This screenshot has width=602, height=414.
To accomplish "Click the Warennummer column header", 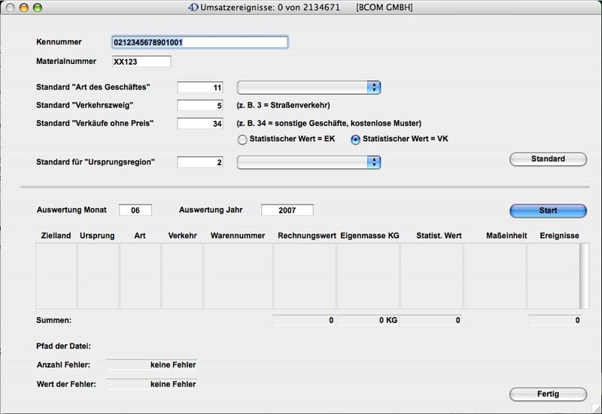I will coord(238,236).
